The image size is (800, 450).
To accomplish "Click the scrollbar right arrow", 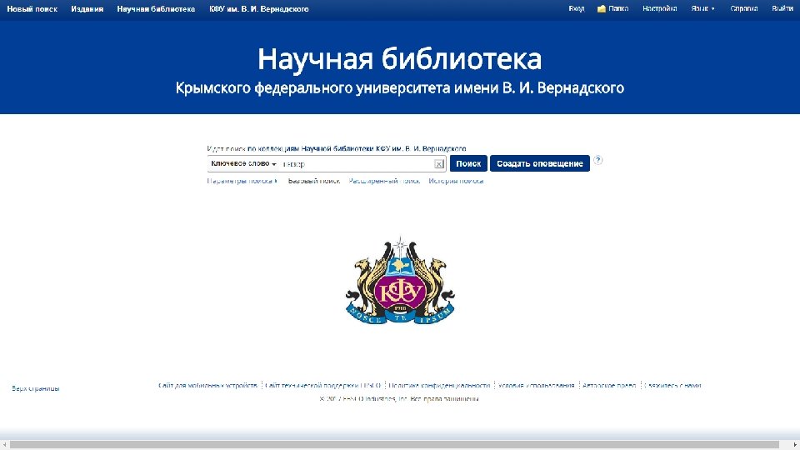I will coord(795,445).
